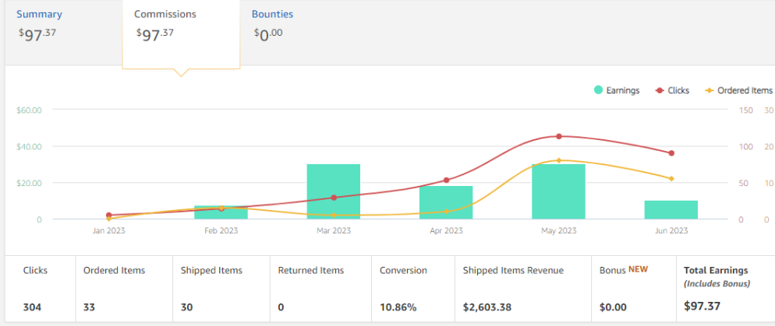Open the Summary tab
Screen dimensions: 775x326
pos(40,15)
